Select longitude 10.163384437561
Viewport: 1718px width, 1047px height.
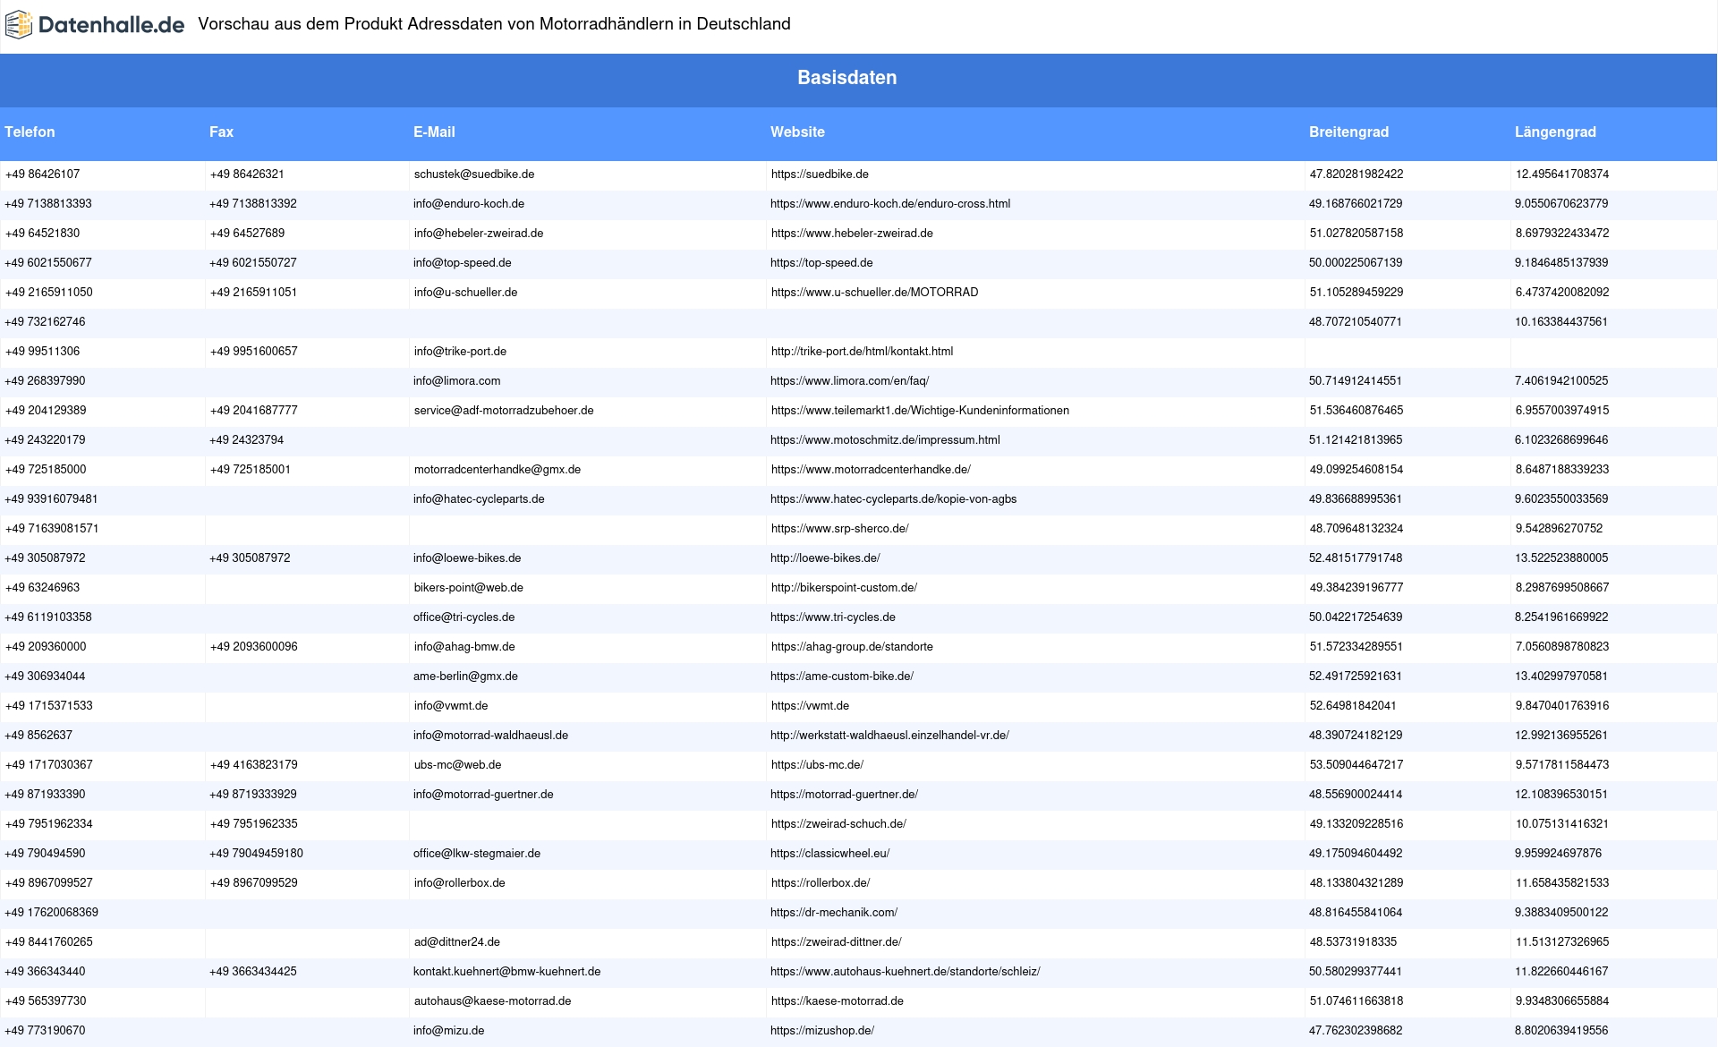1561,322
